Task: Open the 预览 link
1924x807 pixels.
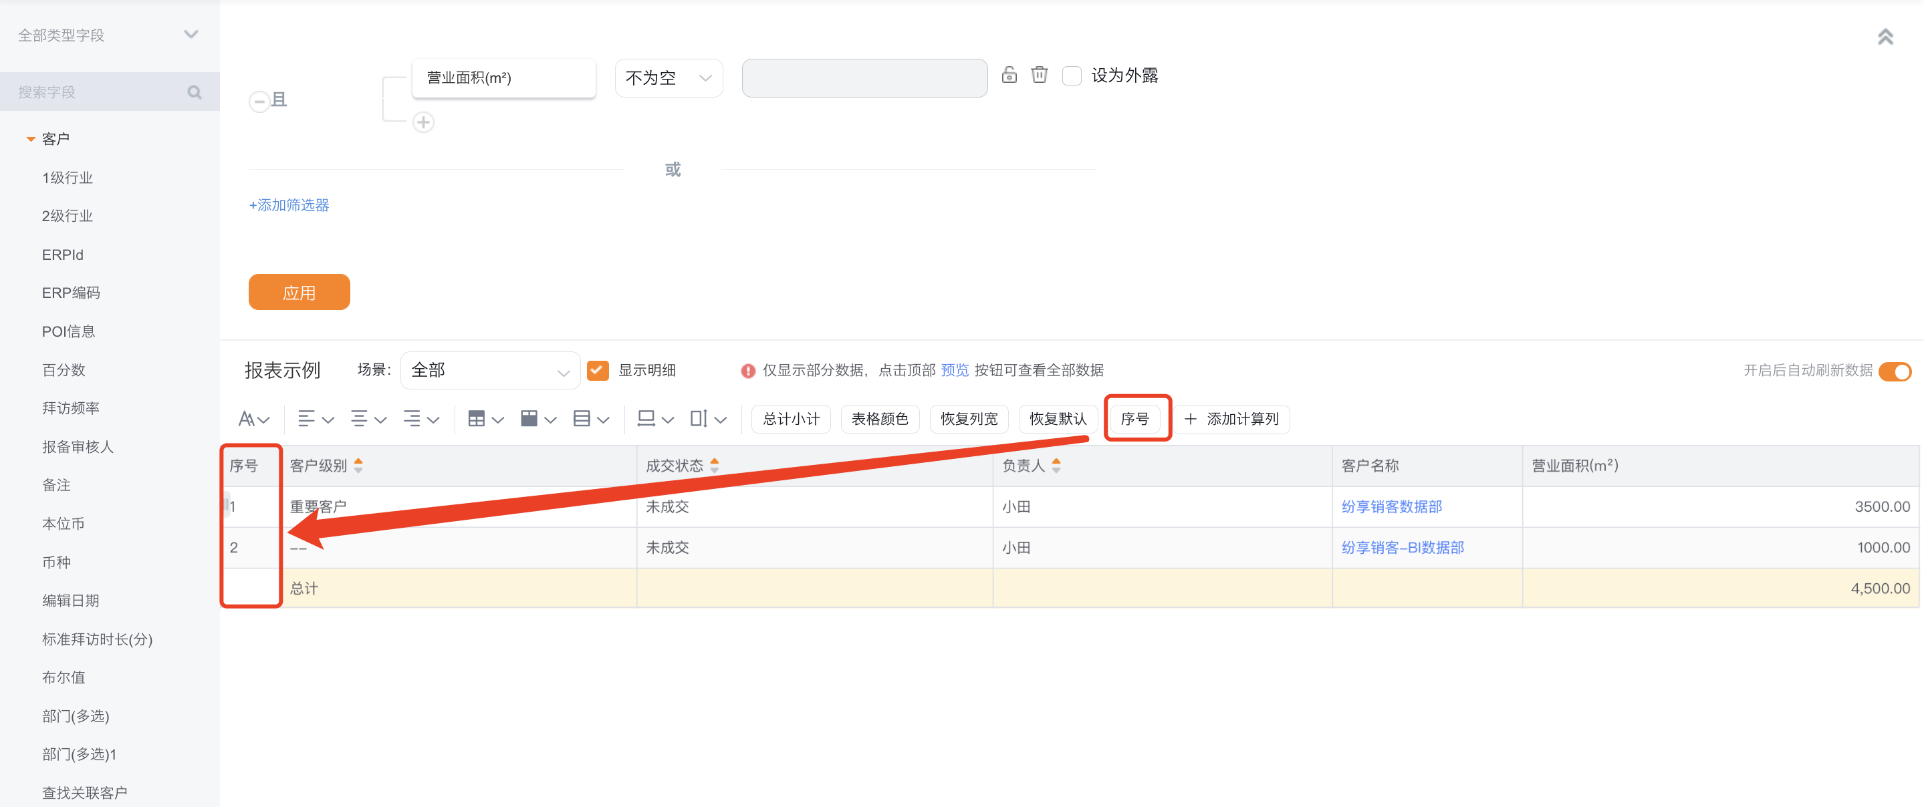Action: pyautogui.click(x=955, y=370)
